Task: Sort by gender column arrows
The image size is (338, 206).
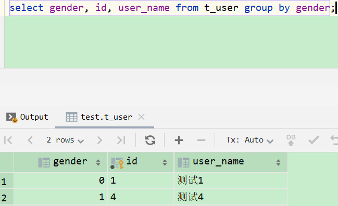Action: tap(98, 162)
